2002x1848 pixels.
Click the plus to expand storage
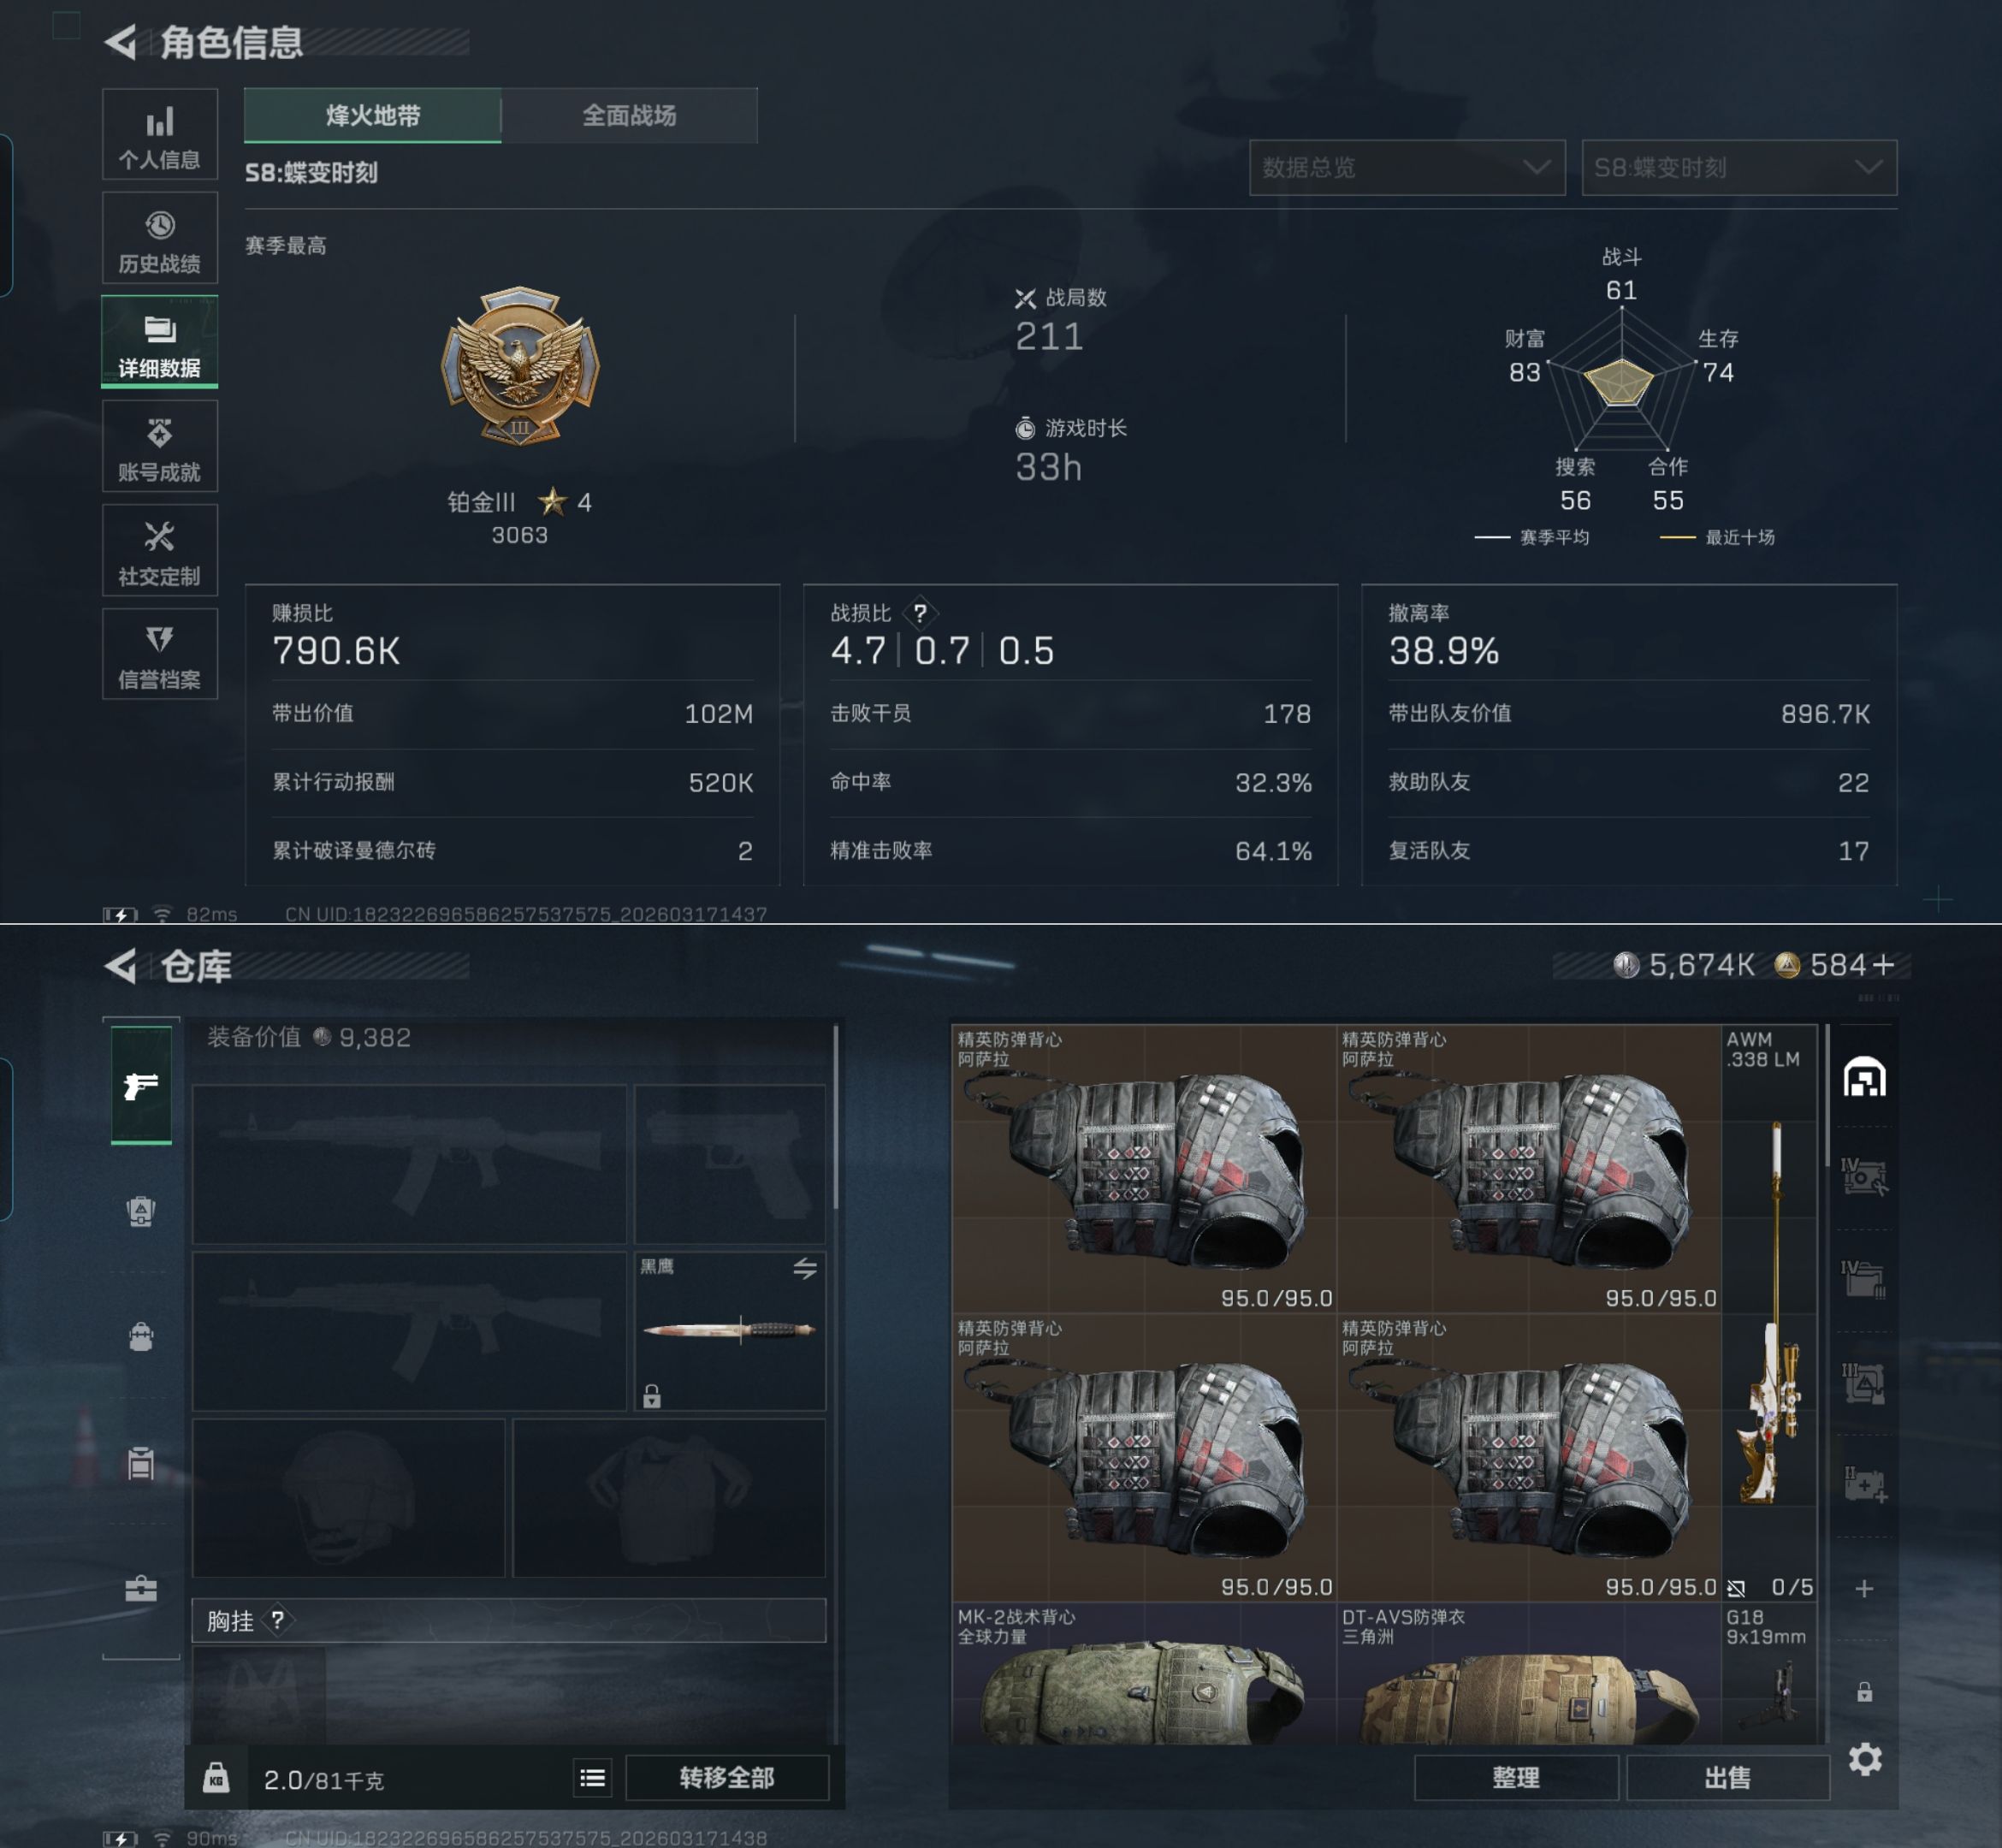pyautogui.click(x=1865, y=1588)
